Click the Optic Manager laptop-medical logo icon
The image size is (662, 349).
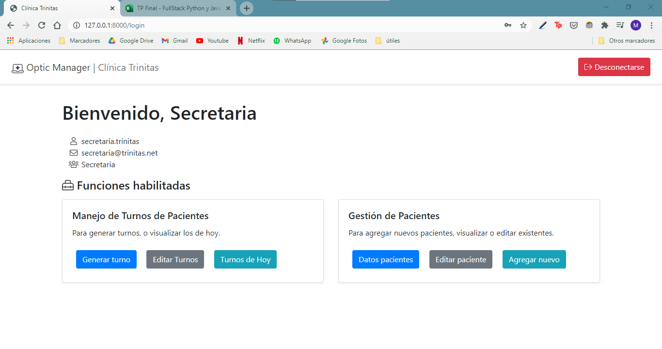[17, 68]
